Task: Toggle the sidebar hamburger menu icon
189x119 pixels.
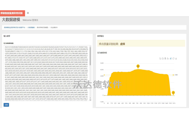Action: [28, 13]
